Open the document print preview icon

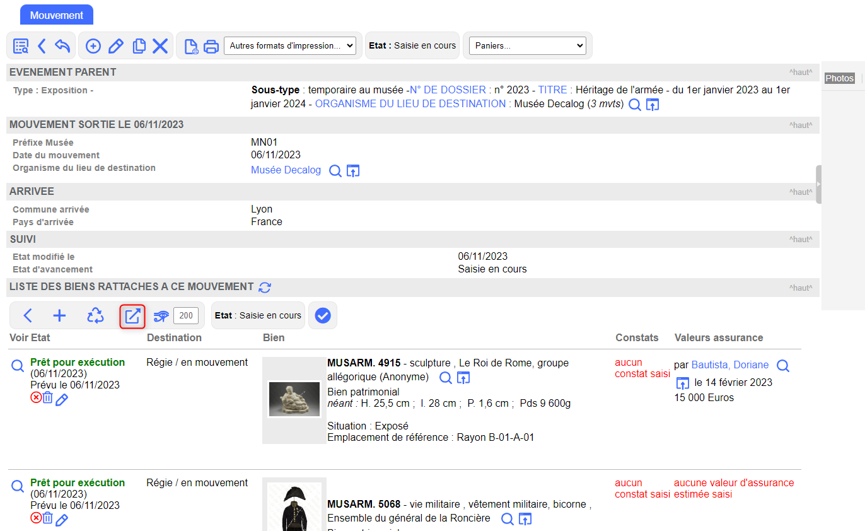[191, 46]
